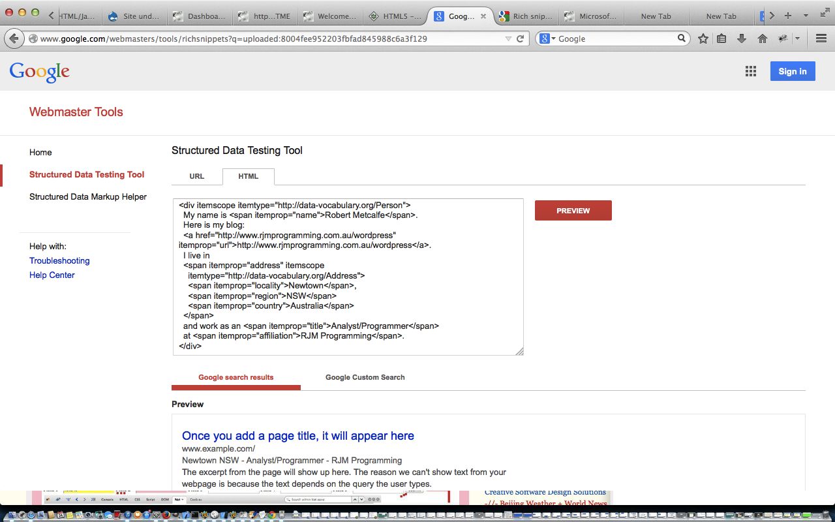Screen dimensions: 835x522
Task: Close the active Google tab
Action: pyautogui.click(x=483, y=16)
